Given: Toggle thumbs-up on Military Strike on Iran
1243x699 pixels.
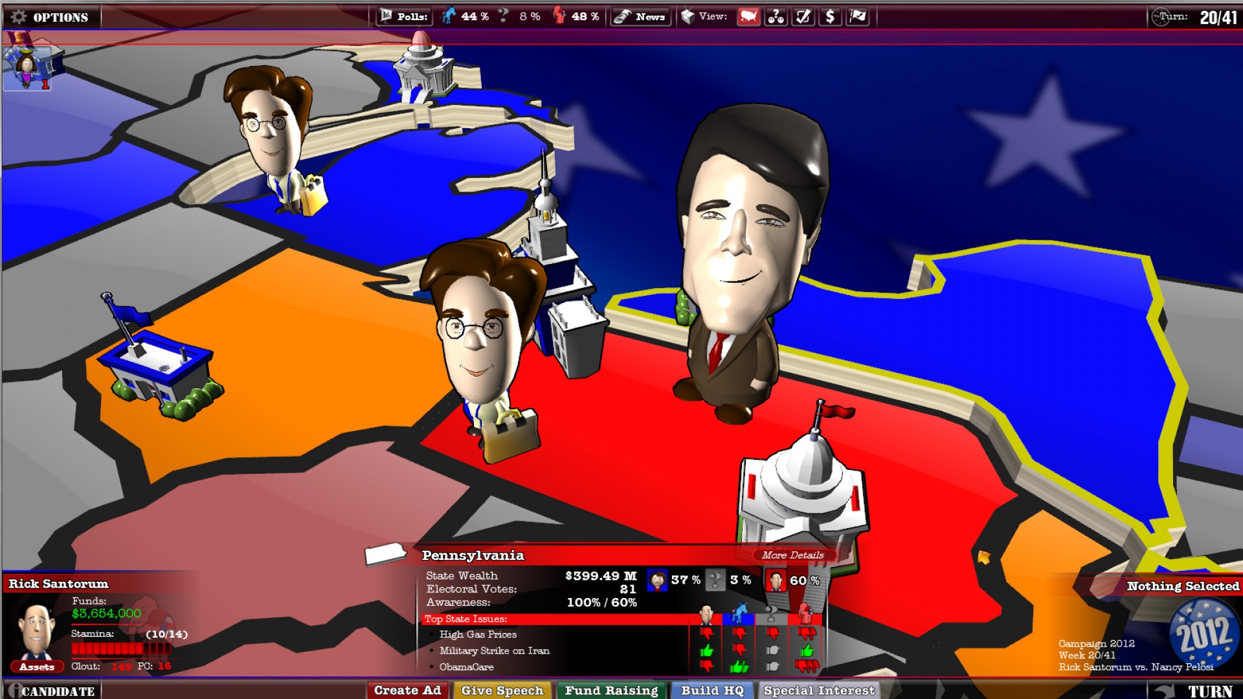Looking at the screenshot, I should coord(706,650).
